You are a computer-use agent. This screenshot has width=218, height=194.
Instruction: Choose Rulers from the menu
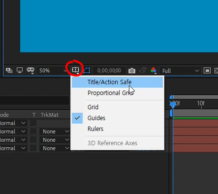[117, 129]
